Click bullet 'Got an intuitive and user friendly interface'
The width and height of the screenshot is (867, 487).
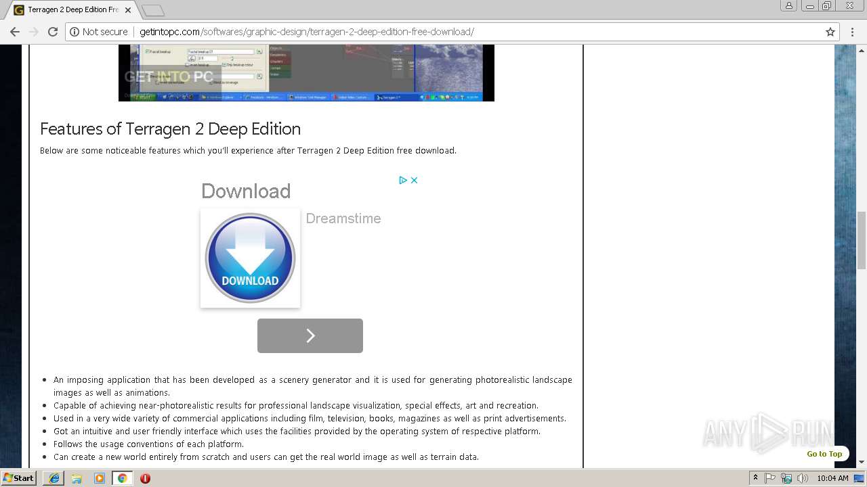(x=297, y=432)
